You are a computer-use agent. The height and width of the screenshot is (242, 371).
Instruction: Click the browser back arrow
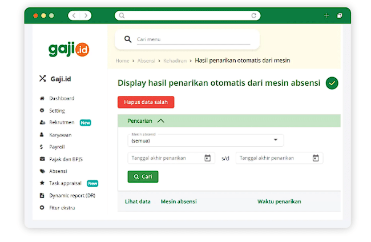[x=74, y=15]
